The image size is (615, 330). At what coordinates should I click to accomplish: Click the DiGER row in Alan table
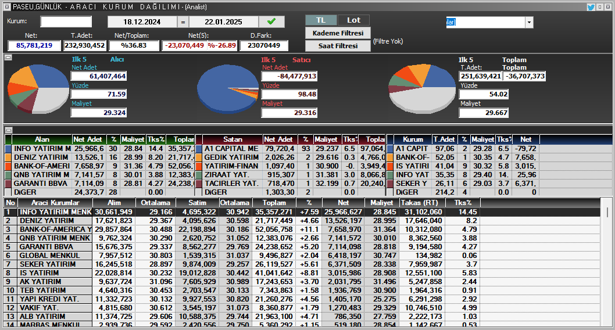point(100,192)
